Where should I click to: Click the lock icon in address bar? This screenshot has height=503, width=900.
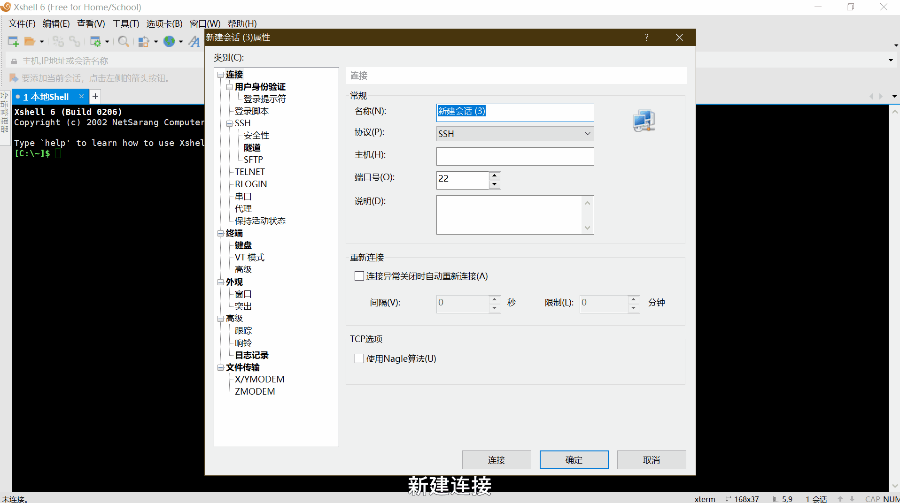click(x=14, y=61)
